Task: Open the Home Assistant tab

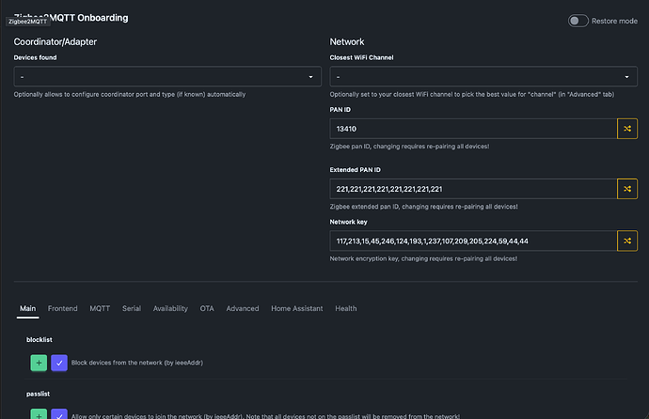Action: [x=297, y=309]
